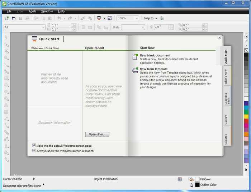Image resolution: width=251 pixels, height=192 pixels.
Task: Click the New from template icon
Action: tap(135, 70)
